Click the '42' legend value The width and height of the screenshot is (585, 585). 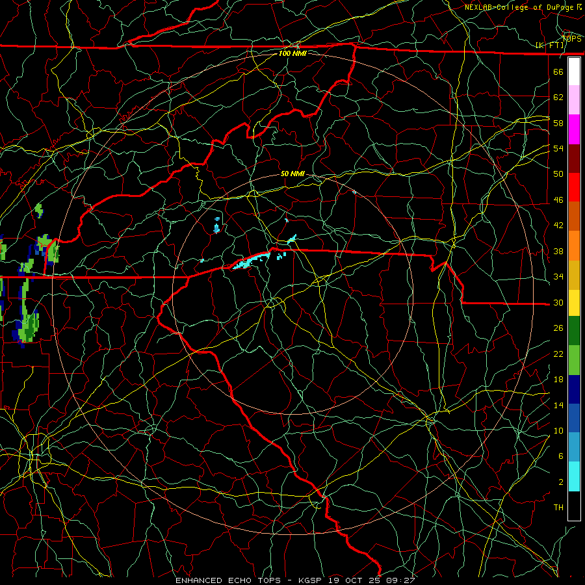[x=558, y=226]
